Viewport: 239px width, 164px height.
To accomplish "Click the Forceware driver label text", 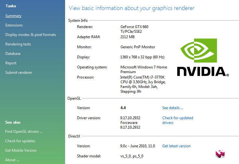I will pos(129,123).
